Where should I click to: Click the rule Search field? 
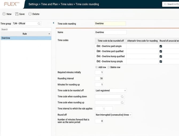(x=26, y=30)
